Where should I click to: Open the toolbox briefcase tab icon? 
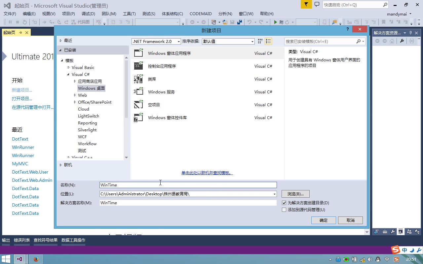click(x=384, y=232)
